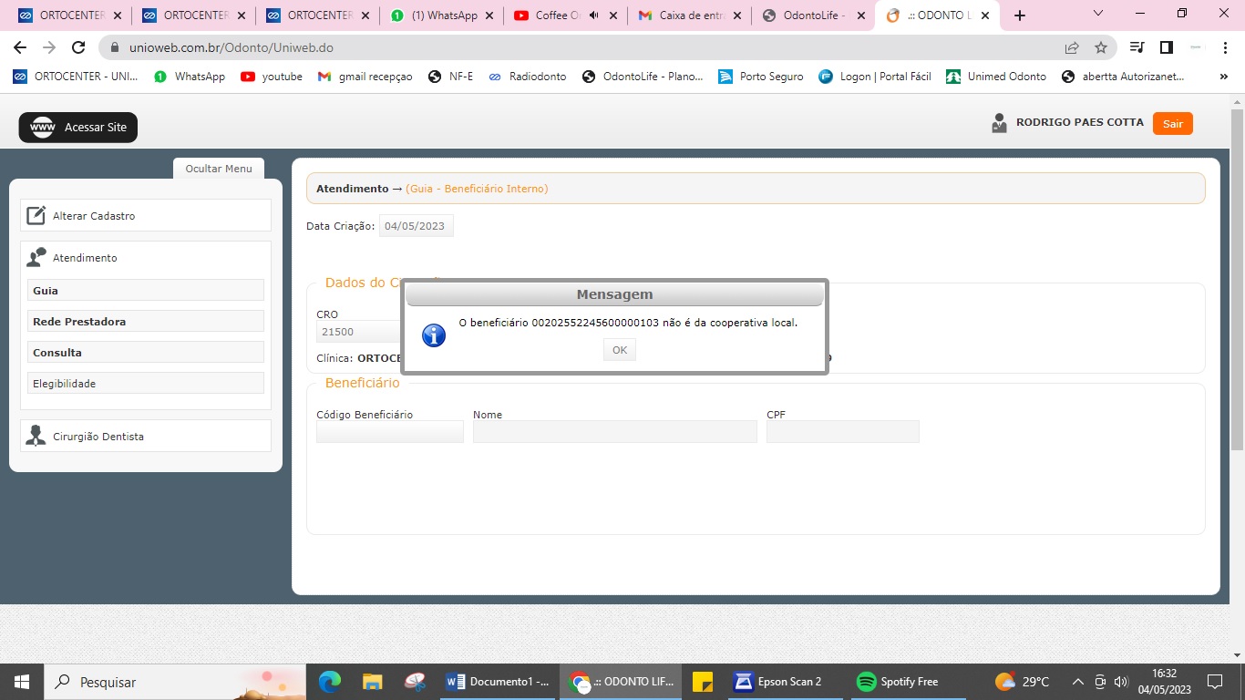The height and width of the screenshot is (700, 1245).
Task: Hide the sidebar using Ocultar Menu
Action: [219, 169]
